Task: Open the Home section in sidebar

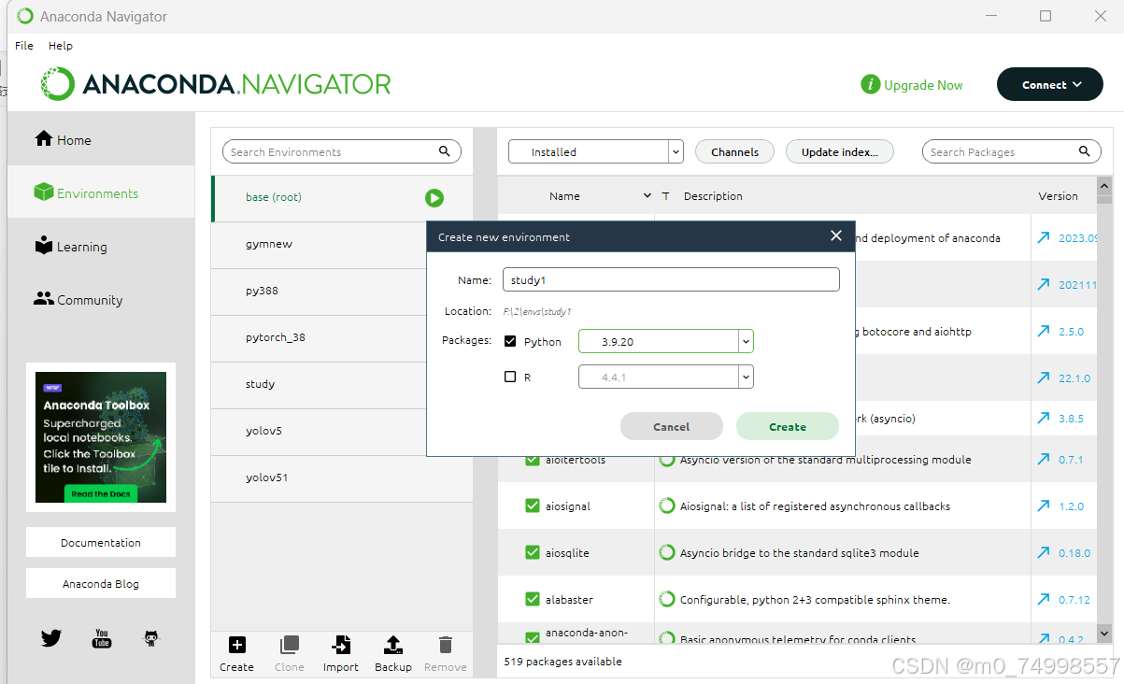Action: tap(101, 139)
